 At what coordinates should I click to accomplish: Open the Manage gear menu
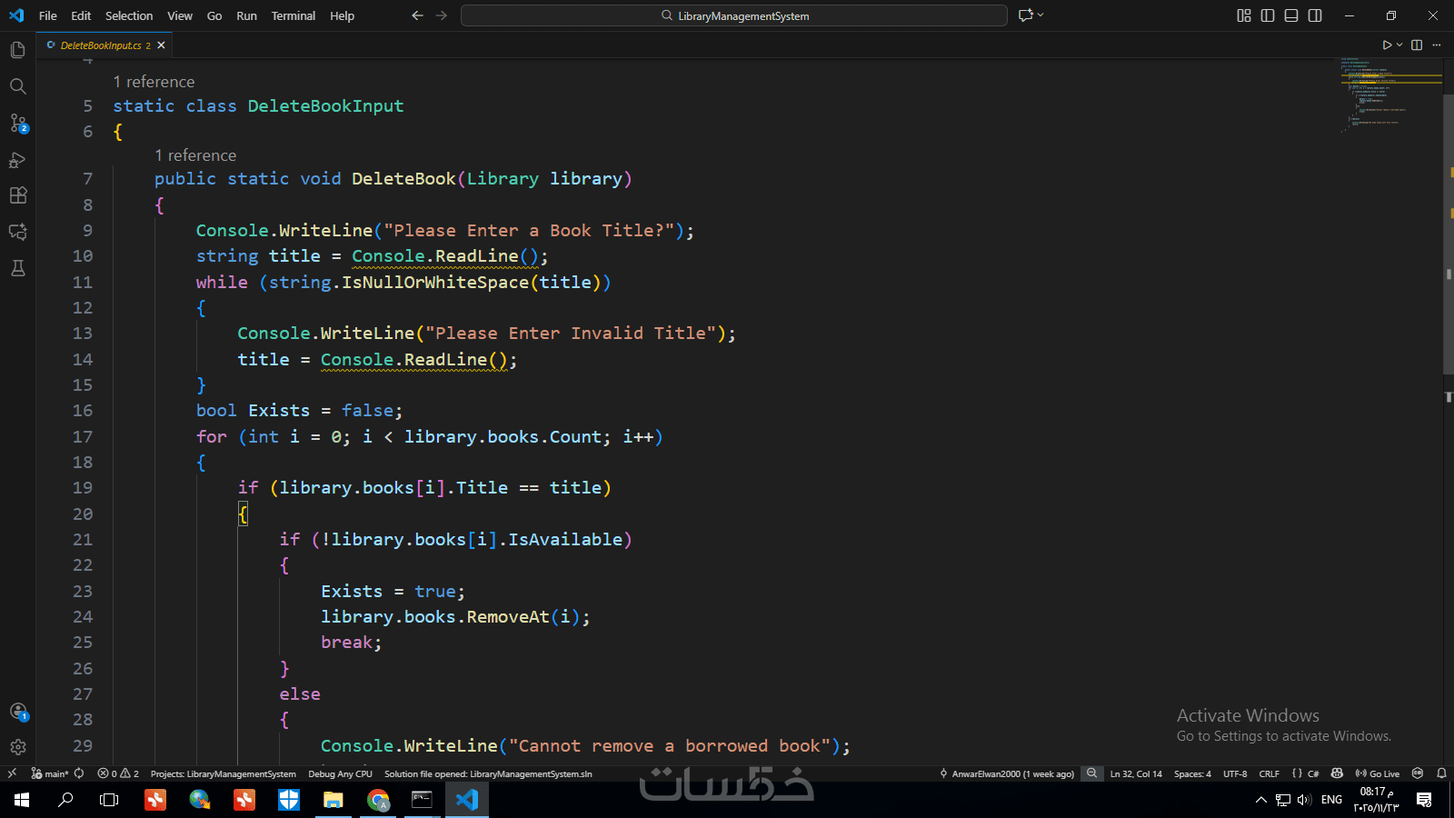(17, 747)
